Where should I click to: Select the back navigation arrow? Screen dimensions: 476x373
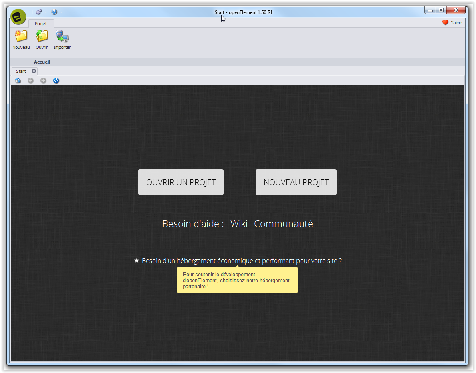pos(31,80)
